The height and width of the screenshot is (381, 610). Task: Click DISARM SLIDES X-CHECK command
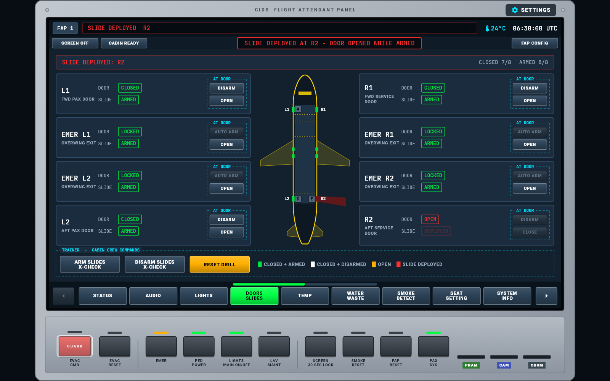[x=155, y=264]
